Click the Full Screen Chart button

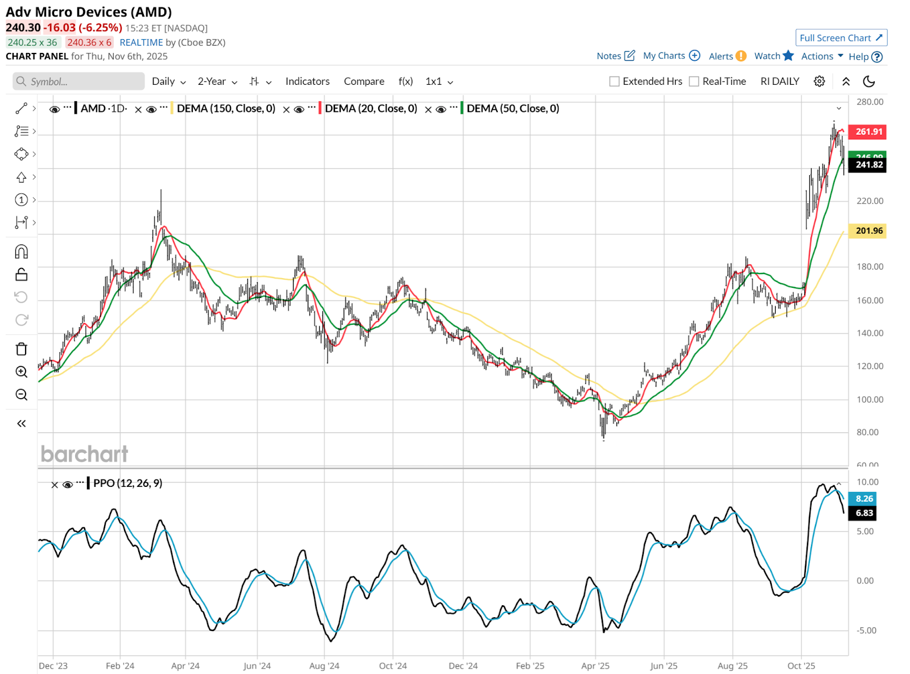point(841,38)
